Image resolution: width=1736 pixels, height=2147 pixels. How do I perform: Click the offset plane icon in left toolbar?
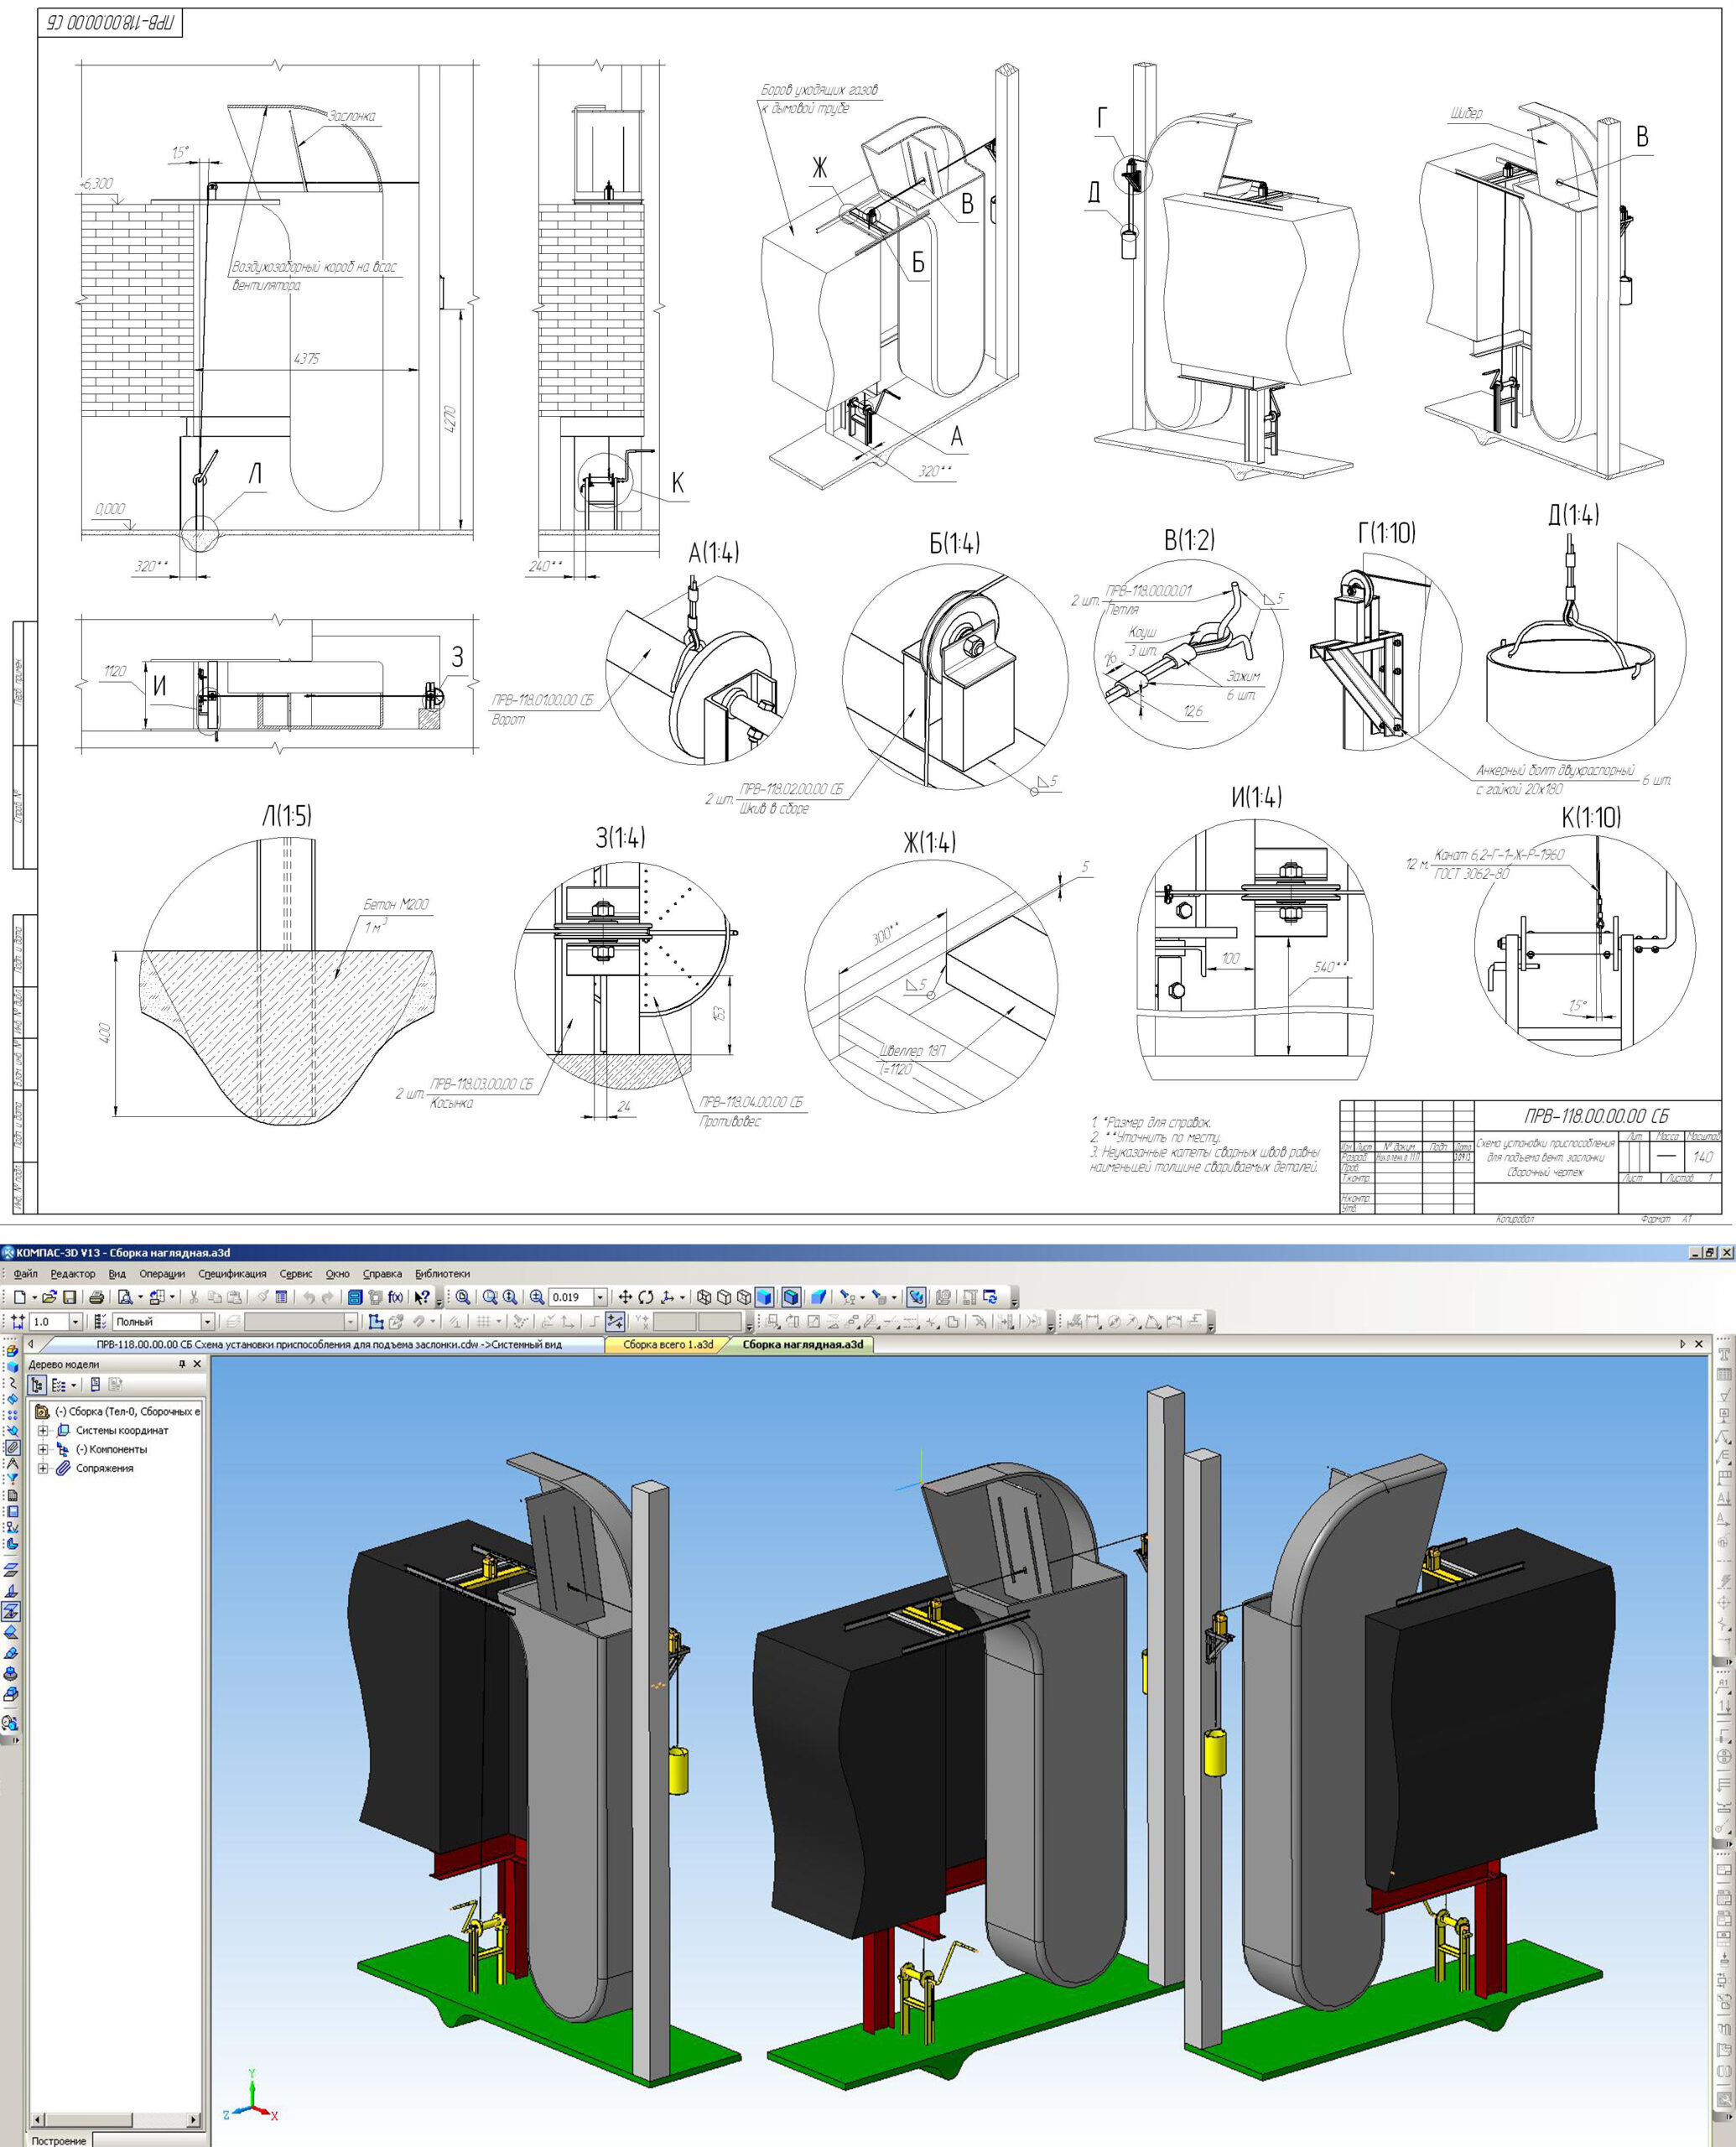11,1612
